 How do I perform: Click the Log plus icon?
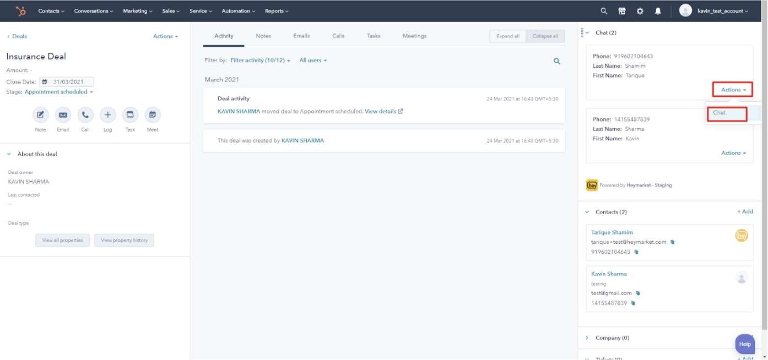click(x=107, y=115)
